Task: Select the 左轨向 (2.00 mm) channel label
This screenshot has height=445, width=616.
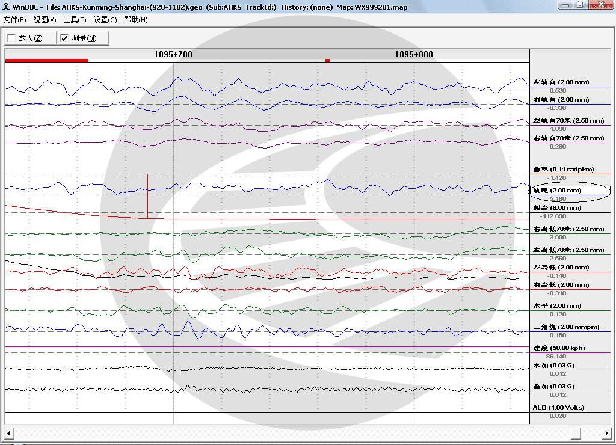Action: (561, 82)
